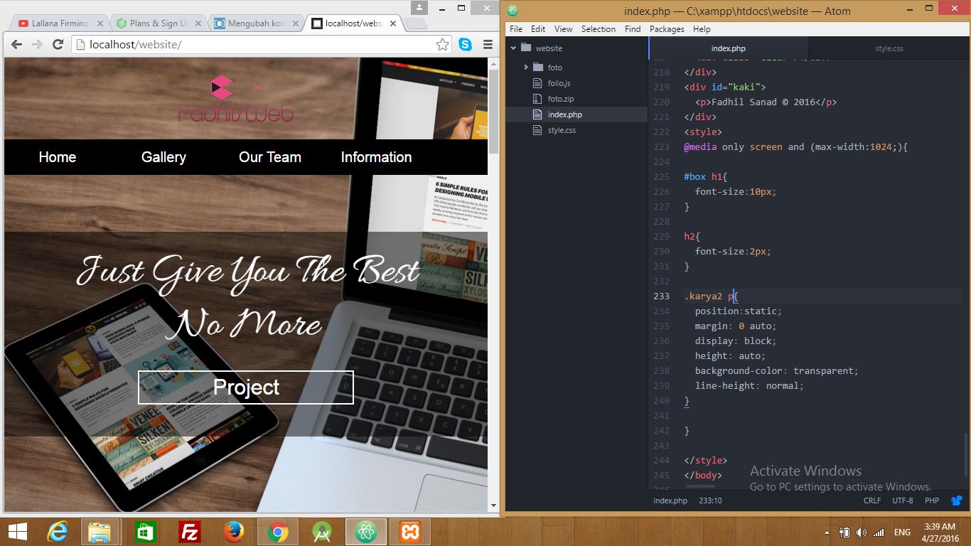Click the Fadhil's Web logo
Image resolution: width=971 pixels, height=546 pixels.
(x=235, y=99)
